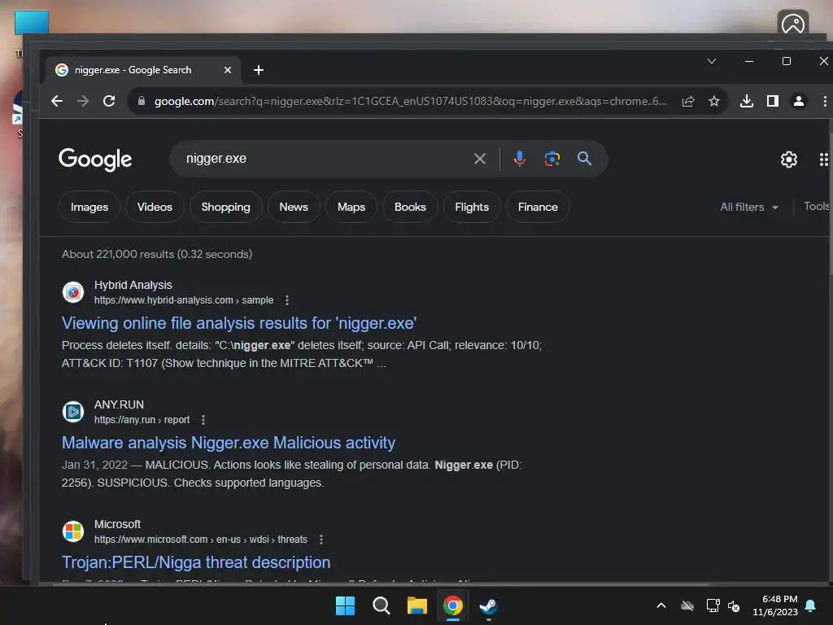Screen dimensions: 833x625
Task: Click the hybrid-analysis.com URL breadcrumb
Action: (184, 300)
